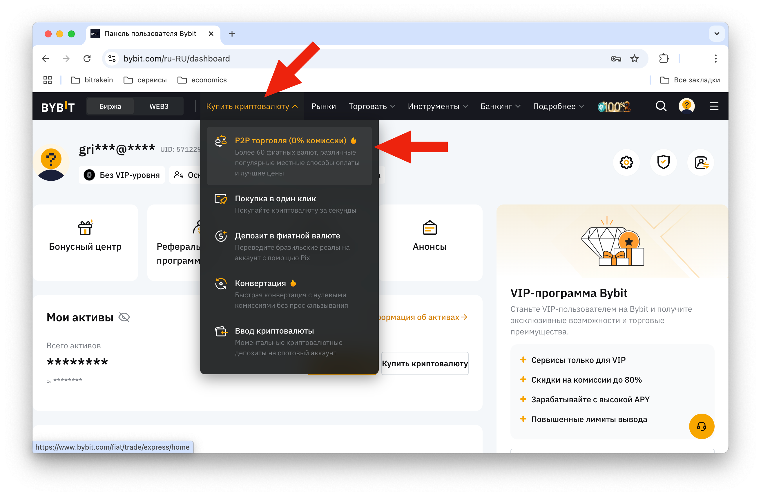This screenshot has height=496, width=761.
Task: Select Конвертация menu entry
Action: click(x=289, y=294)
